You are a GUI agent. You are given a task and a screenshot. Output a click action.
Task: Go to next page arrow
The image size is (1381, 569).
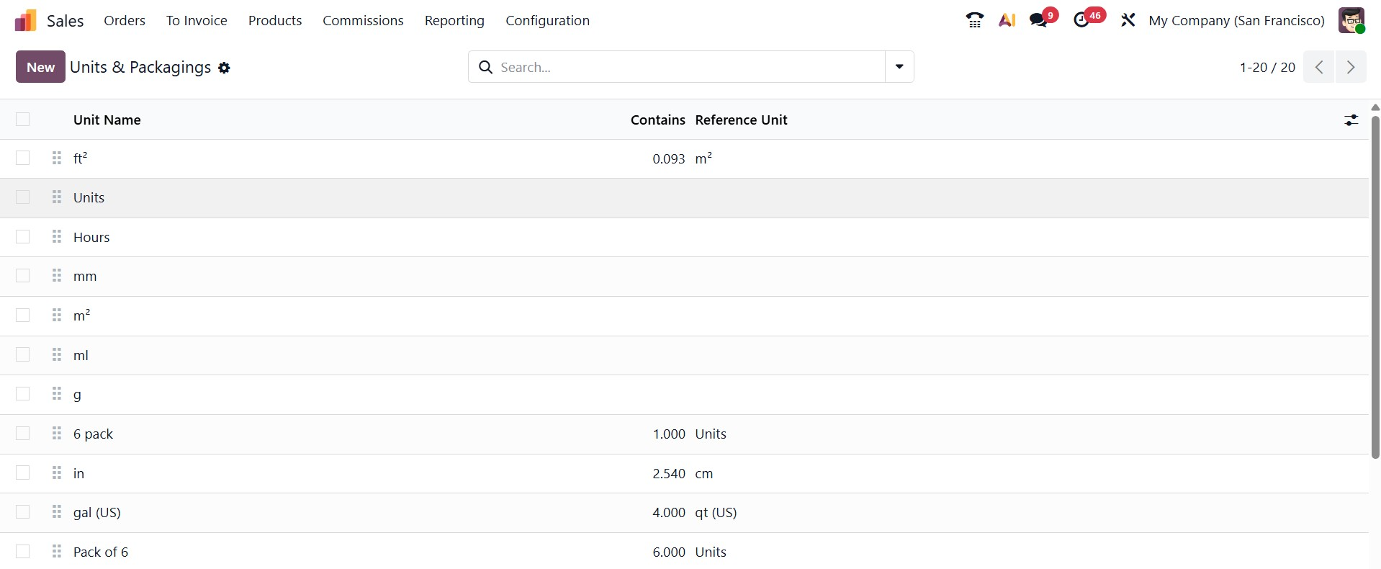point(1351,67)
